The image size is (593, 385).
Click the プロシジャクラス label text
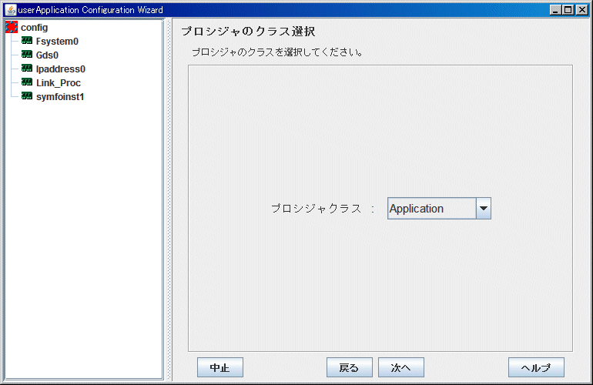tap(317, 209)
